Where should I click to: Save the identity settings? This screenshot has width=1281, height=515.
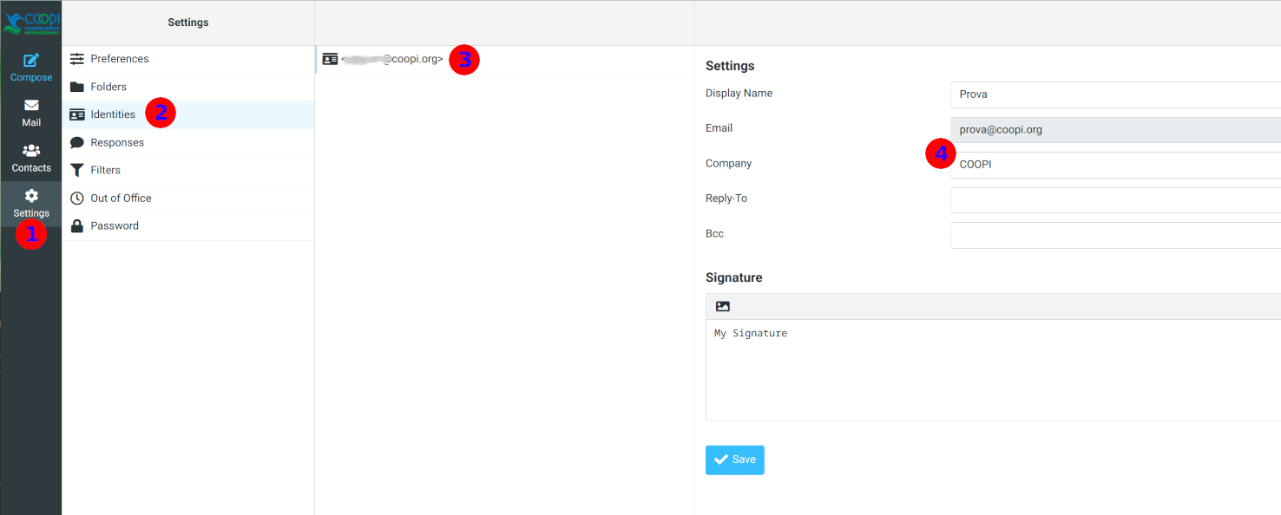[734, 460]
